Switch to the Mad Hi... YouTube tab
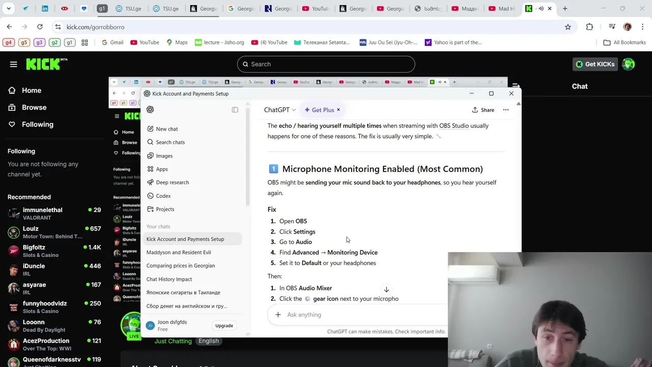Screen dimensions: 652x367 (x=503, y=9)
